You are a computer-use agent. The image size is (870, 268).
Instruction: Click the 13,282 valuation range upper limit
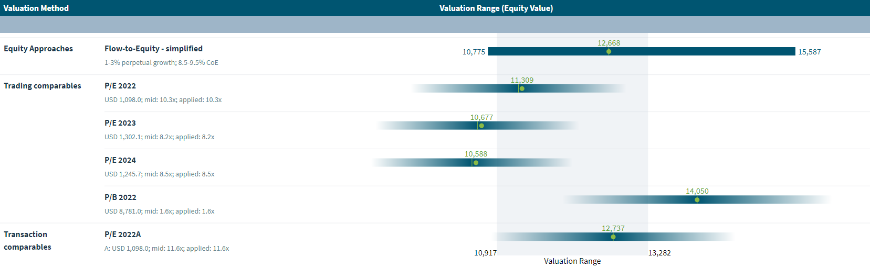point(659,253)
